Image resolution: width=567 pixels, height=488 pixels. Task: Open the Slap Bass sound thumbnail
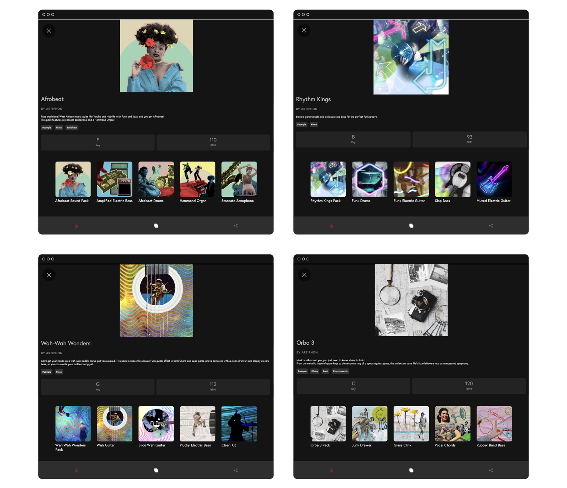453,179
